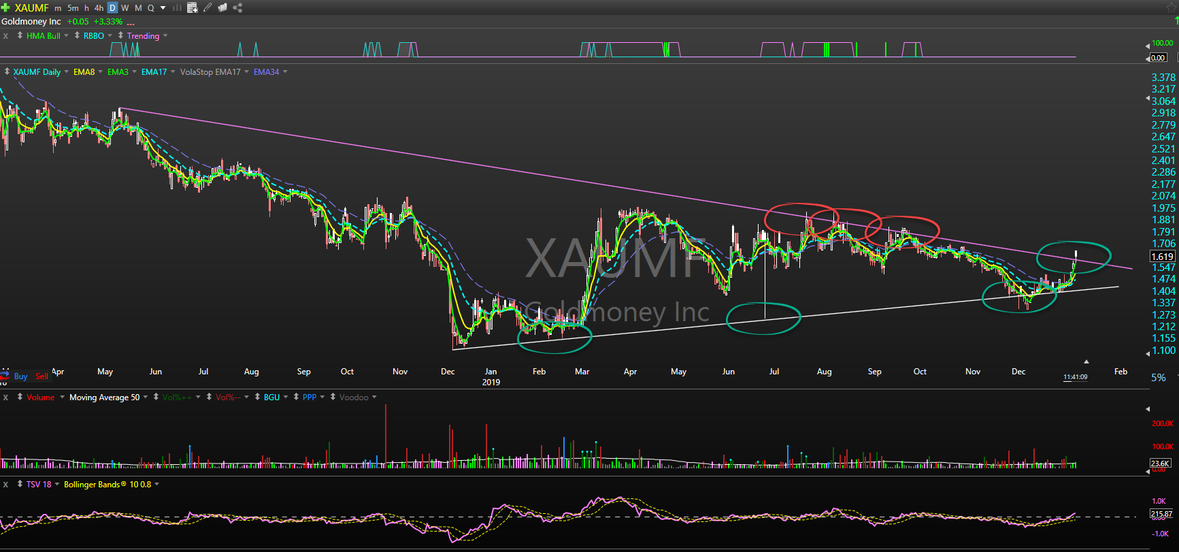Click the 1.619 current price label
1179x552 pixels.
(x=1162, y=257)
